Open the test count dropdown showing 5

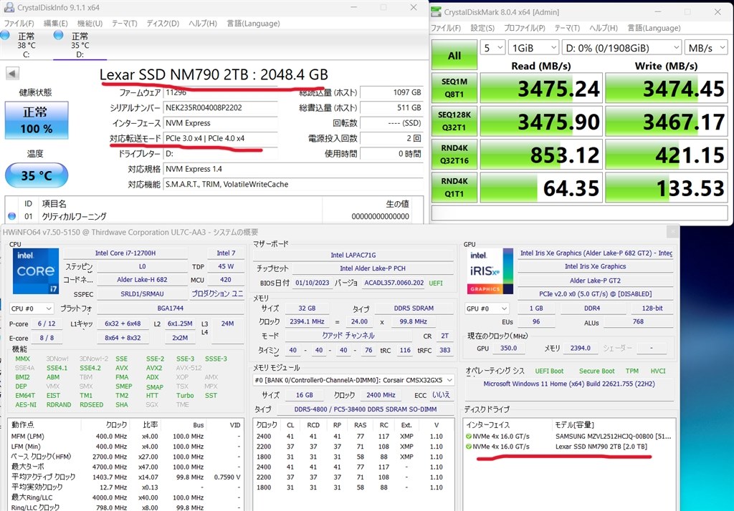(492, 47)
